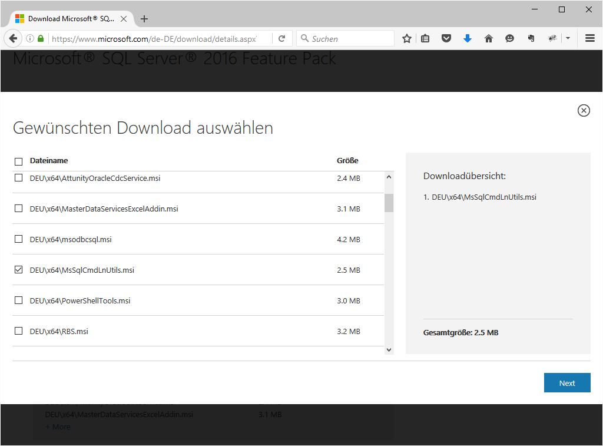The height and width of the screenshot is (446, 603).
Task: Click the 3.0 MB size value
Action: [349, 300]
